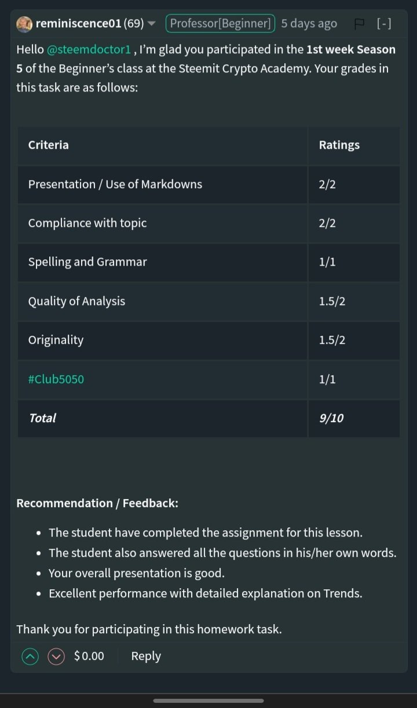The image size is (417, 708).
Task: Upvote the comment with the up arrow
Action: (x=30, y=656)
